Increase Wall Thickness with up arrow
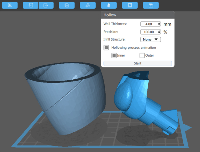200x152 pixels. [x=159, y=23]
